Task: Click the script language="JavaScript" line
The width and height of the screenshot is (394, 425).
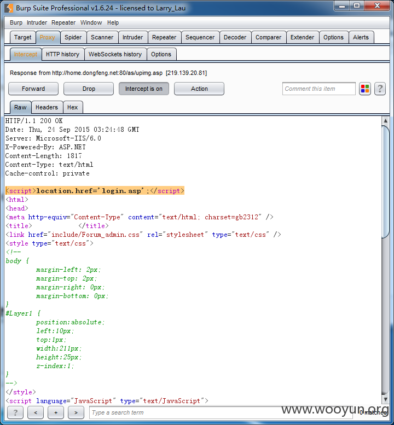Action: [x=107, y=401]
